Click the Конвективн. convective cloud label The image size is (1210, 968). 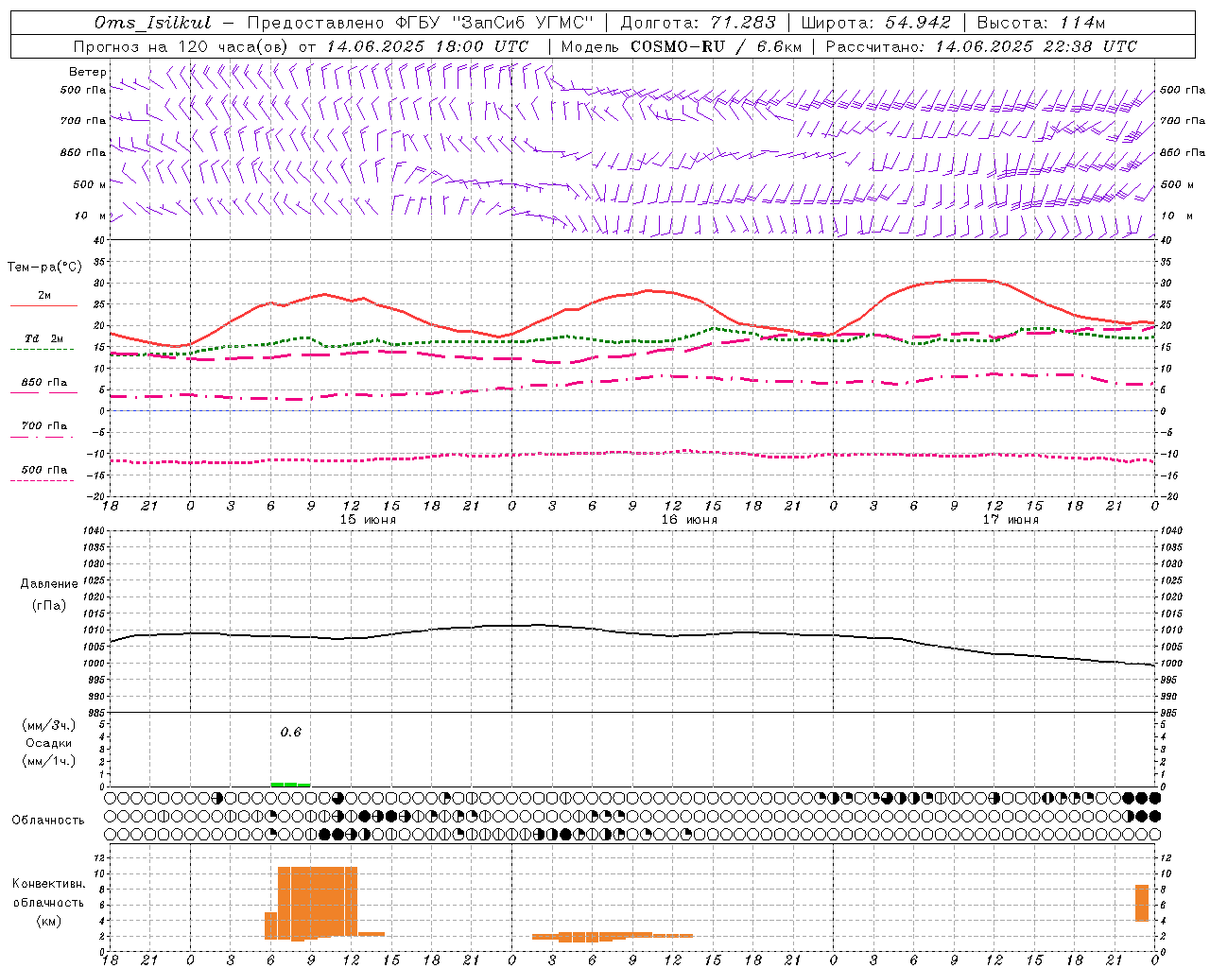[49, 883]
